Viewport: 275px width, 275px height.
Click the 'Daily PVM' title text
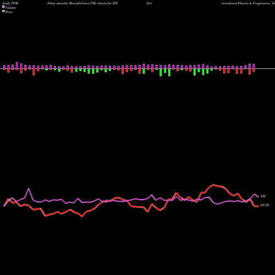click(10, 3)
